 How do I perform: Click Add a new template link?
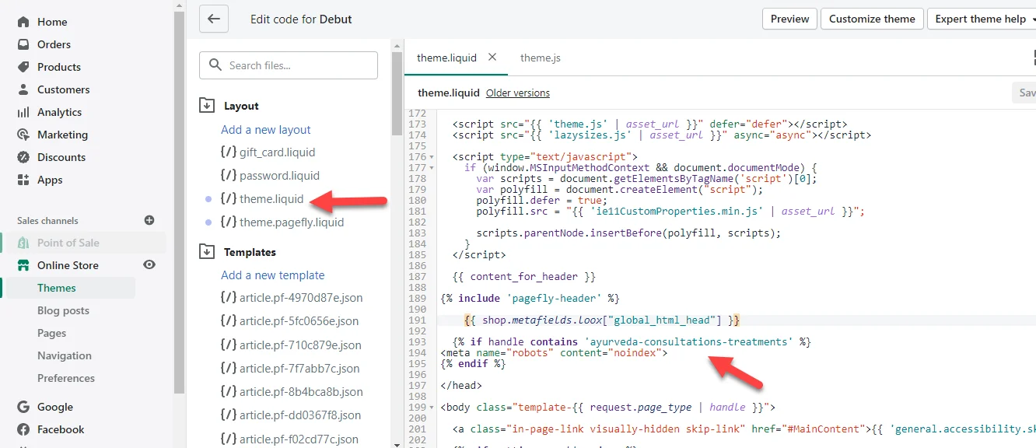[273, 275]
